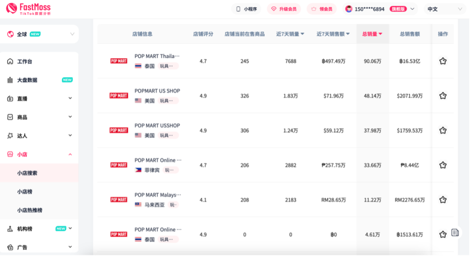Sort by 近7天销售额 column
The image size is (471, 256).
[333, 34]
